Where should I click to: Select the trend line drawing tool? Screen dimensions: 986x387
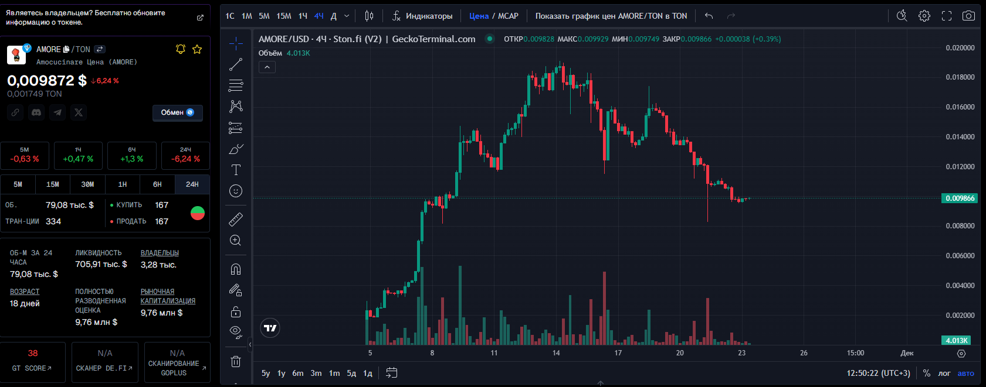click(236, 64)
